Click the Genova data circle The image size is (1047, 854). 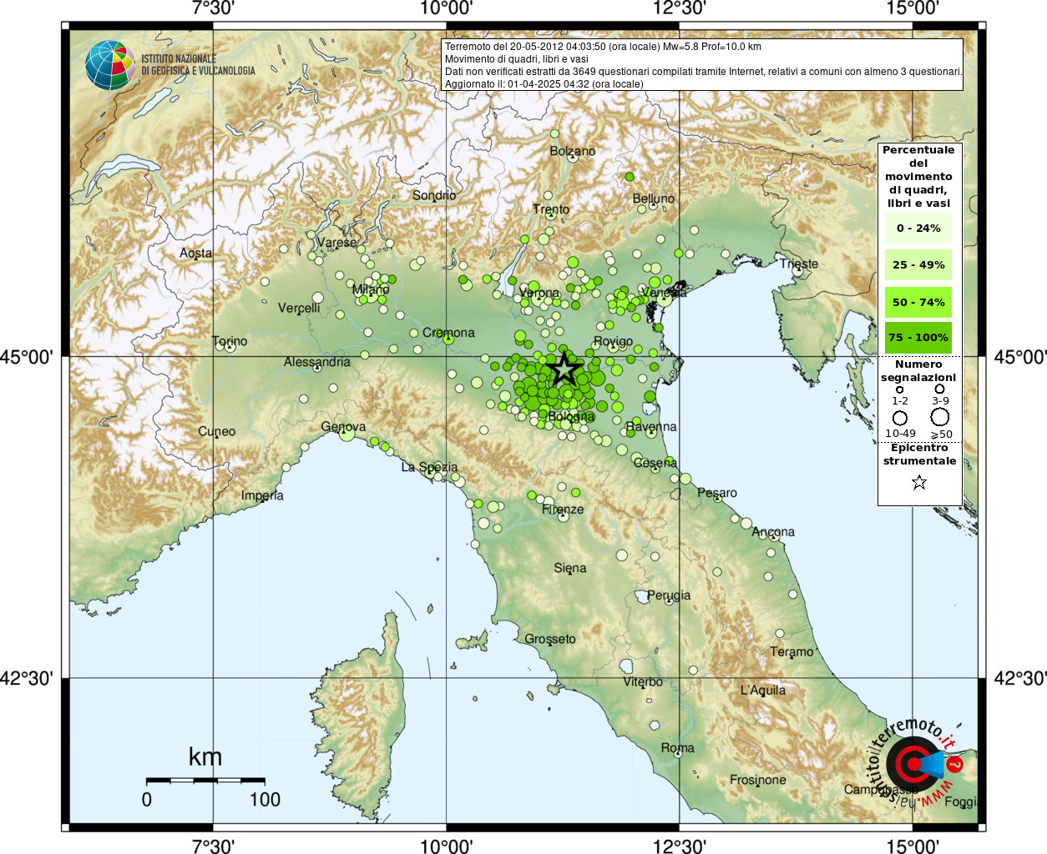(x=346, y=434)
